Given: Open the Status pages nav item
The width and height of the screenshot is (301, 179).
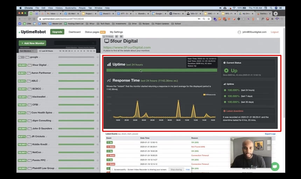Looking at the screenshot, I should (x=92, y=32).
